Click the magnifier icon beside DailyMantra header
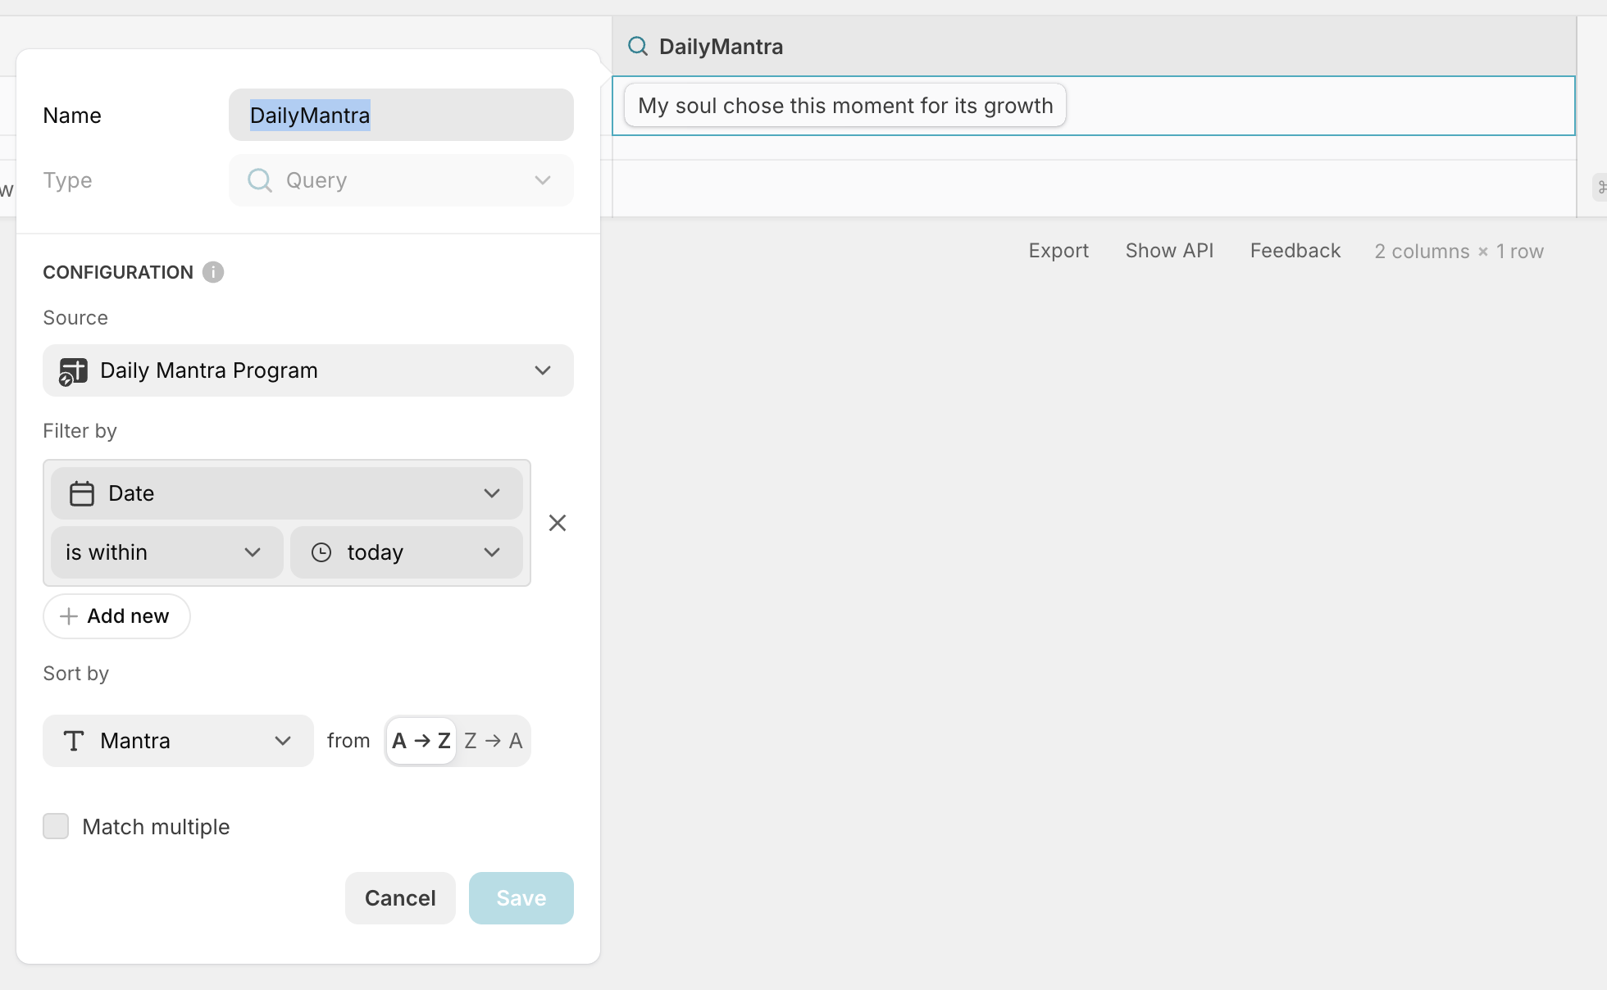 [638, 47]
